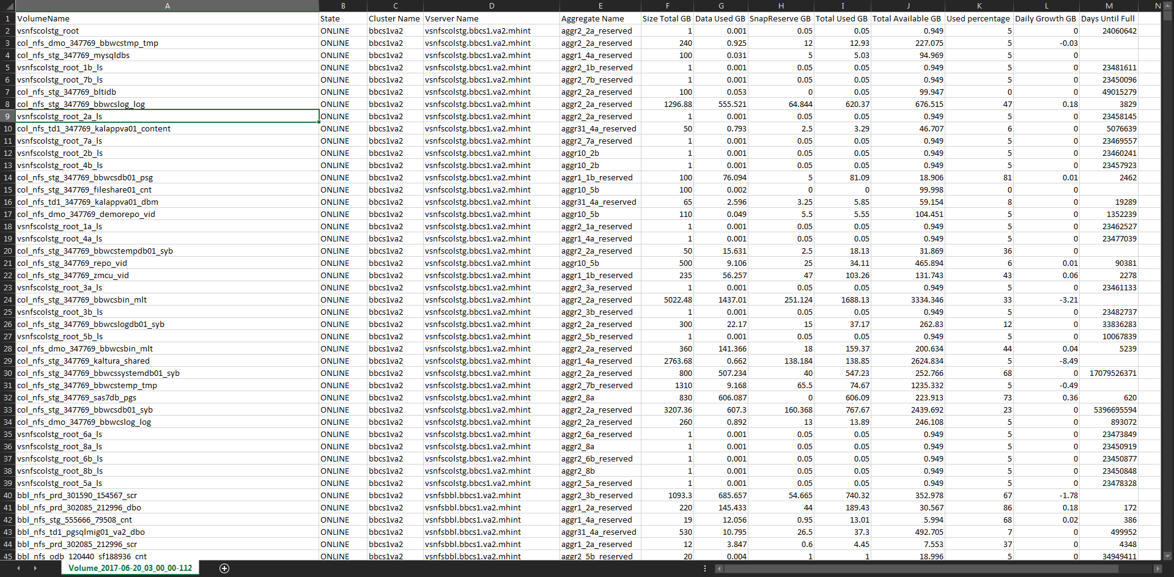Viewport: 1174px width, 577px height.
Task: Click the previous sheet navigation arrow
Action: 18,568
